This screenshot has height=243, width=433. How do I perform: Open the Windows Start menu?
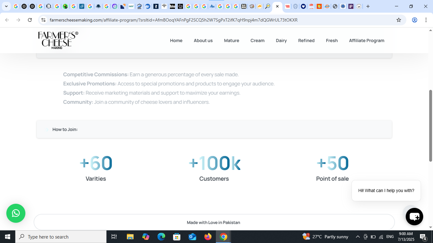(x=8, y=237)
